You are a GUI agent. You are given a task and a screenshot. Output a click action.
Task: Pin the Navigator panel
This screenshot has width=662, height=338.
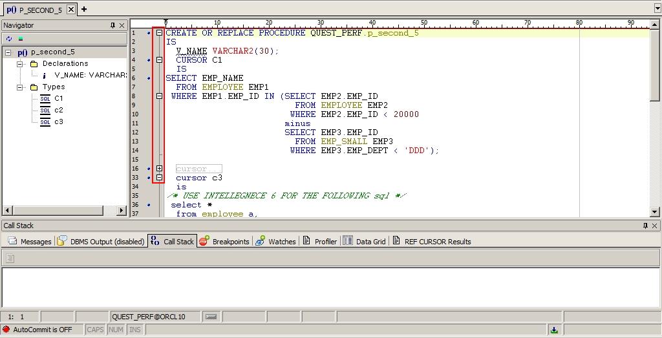pos(112,25)
